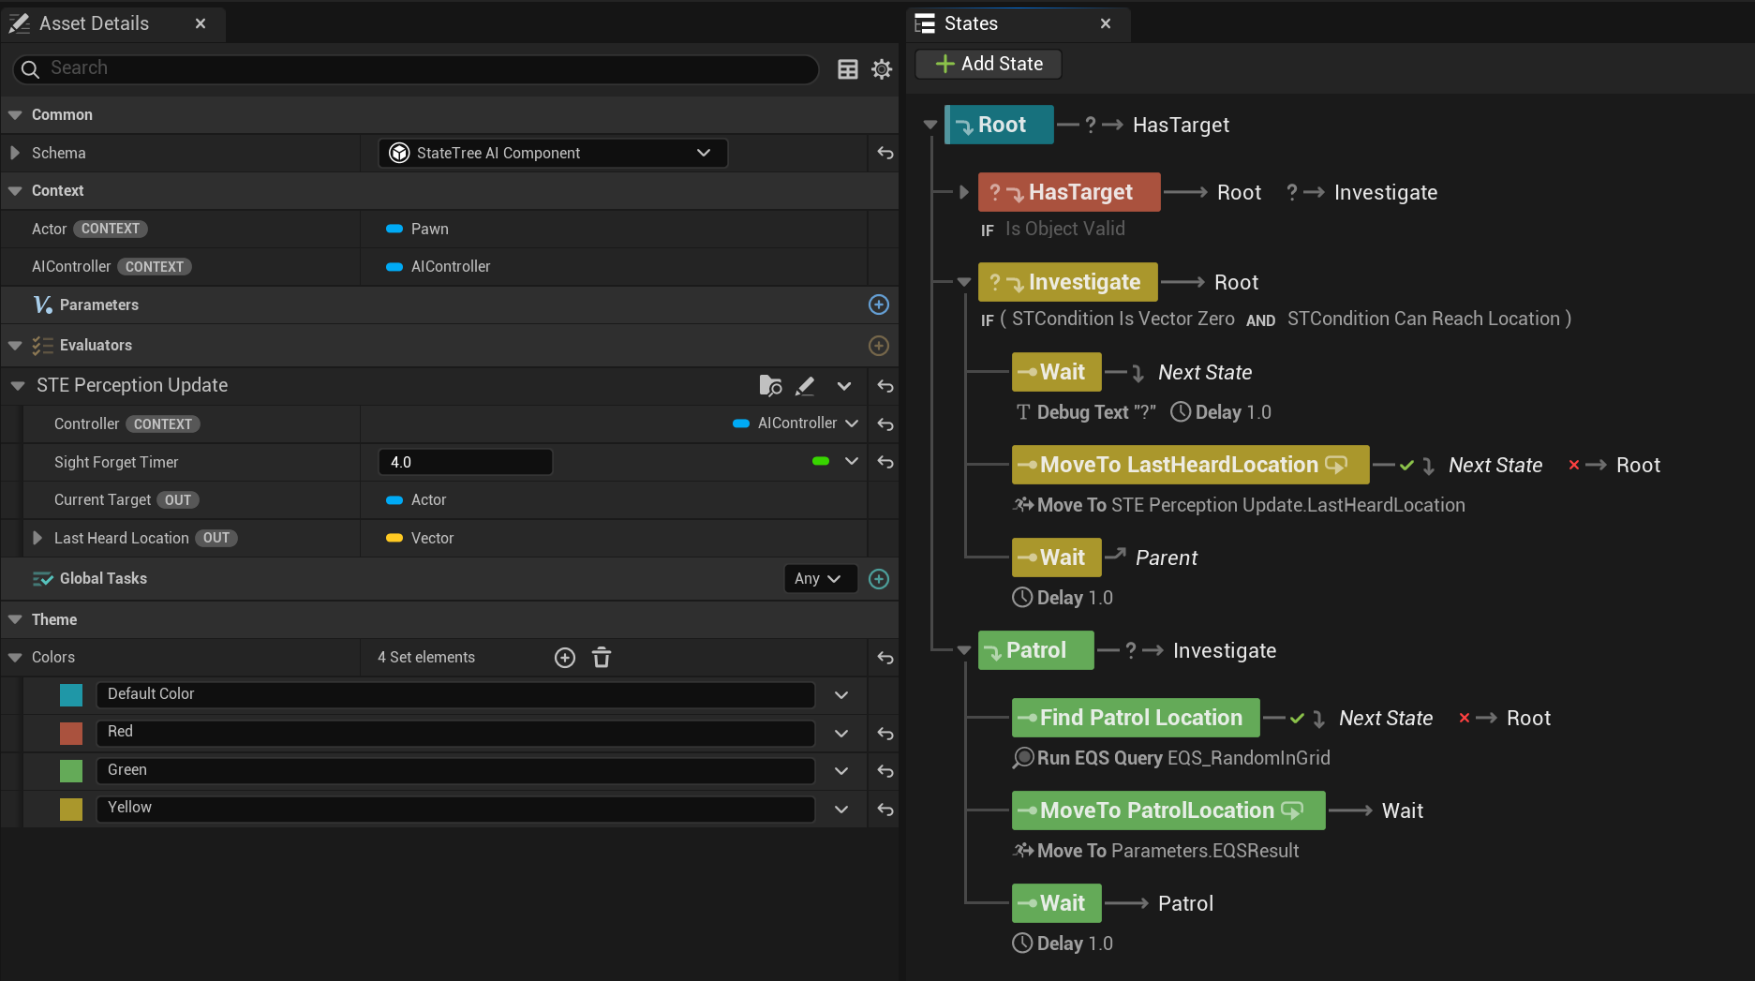Click the search magnifier icon

(x=30, y=69)
